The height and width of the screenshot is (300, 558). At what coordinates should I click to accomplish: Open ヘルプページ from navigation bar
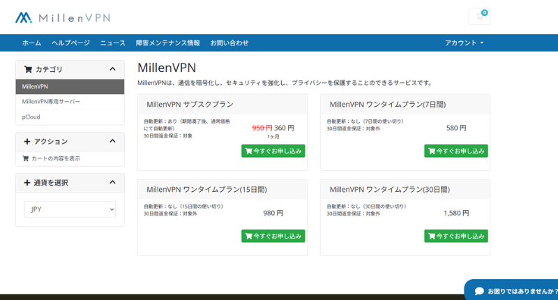70,43
